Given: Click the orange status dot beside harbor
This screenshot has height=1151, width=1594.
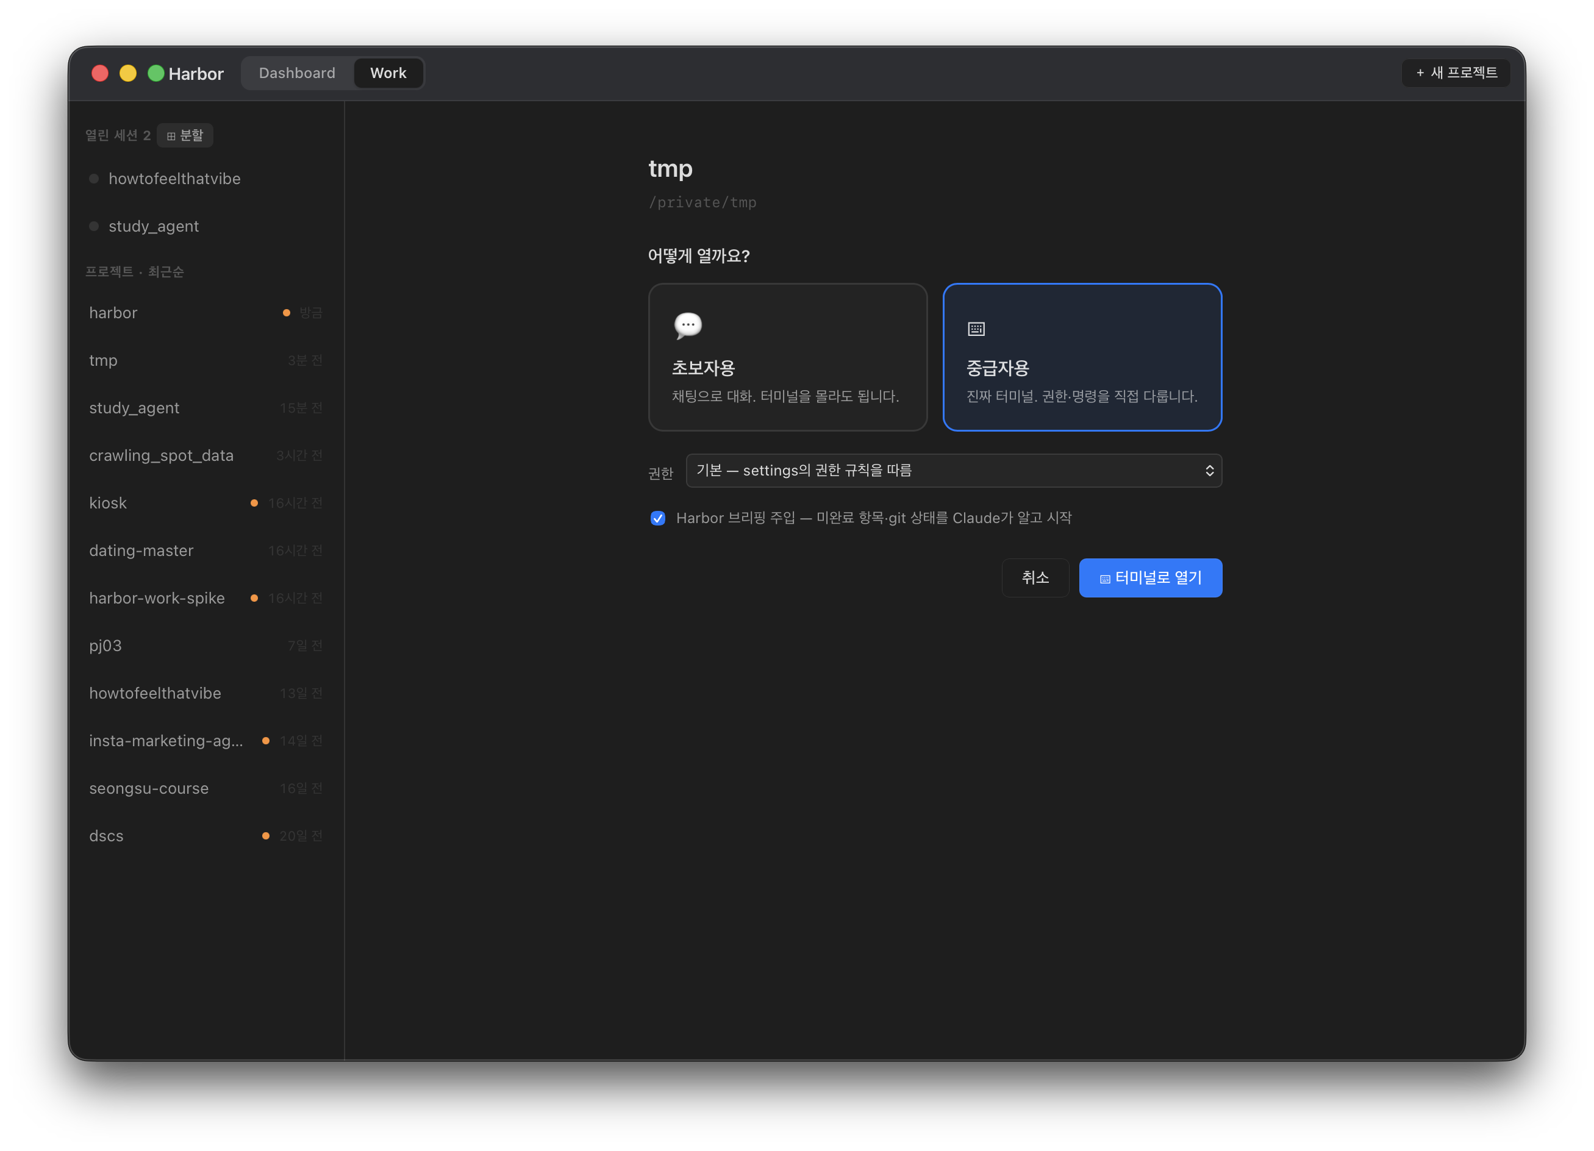Looking at the screenshot, I should coord(286,313).
